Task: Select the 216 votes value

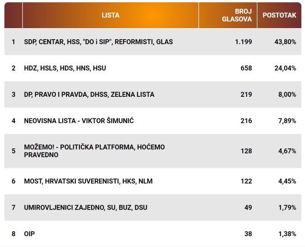Action: [x=246, y=121]
